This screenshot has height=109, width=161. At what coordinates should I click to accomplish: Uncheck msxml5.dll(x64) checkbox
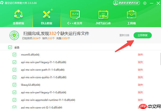pos(14,55)
